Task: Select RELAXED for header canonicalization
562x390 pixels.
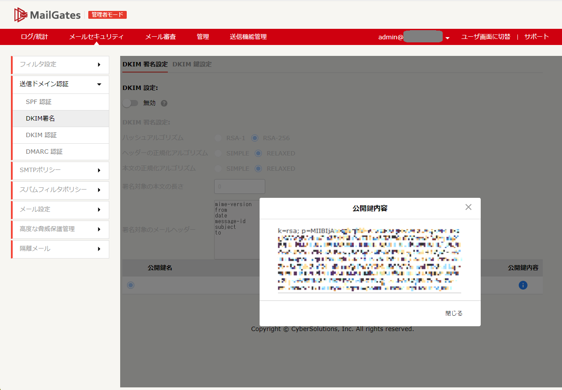Action: (x=258, y=153)
